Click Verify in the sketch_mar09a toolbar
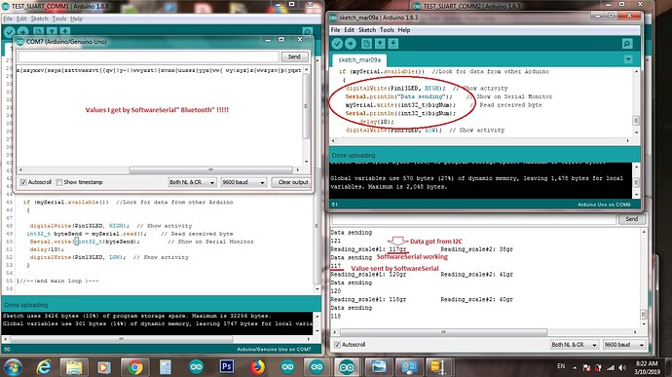 (337, 43)
